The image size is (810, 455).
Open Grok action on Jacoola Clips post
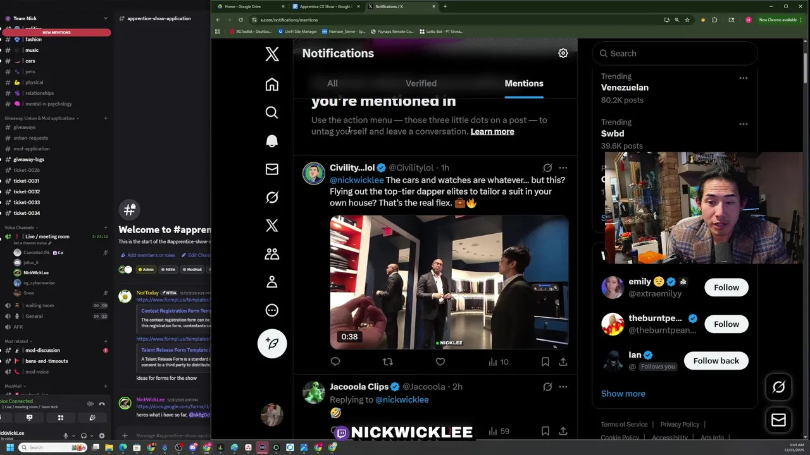pyautogui.click(x=547, y=386)
